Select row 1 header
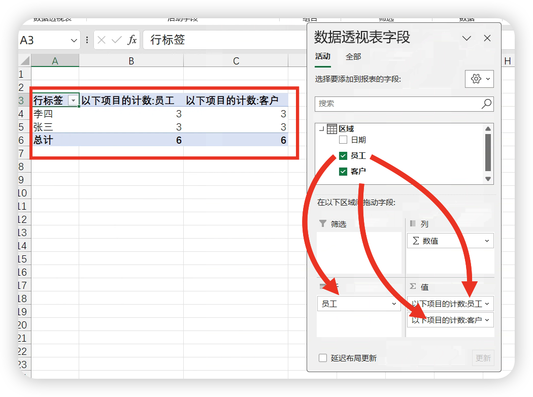 24,74
